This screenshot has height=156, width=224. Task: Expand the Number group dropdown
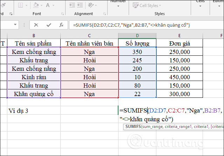click(x=118, y=6)
